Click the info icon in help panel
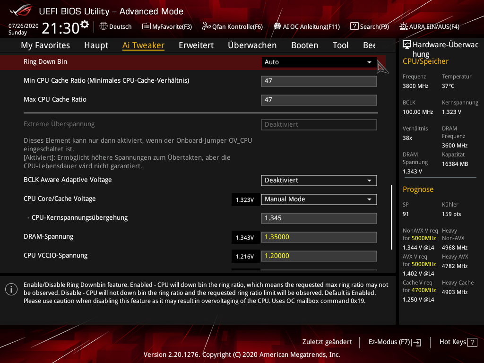Viewport: 484px width, 363px height. 11,289
